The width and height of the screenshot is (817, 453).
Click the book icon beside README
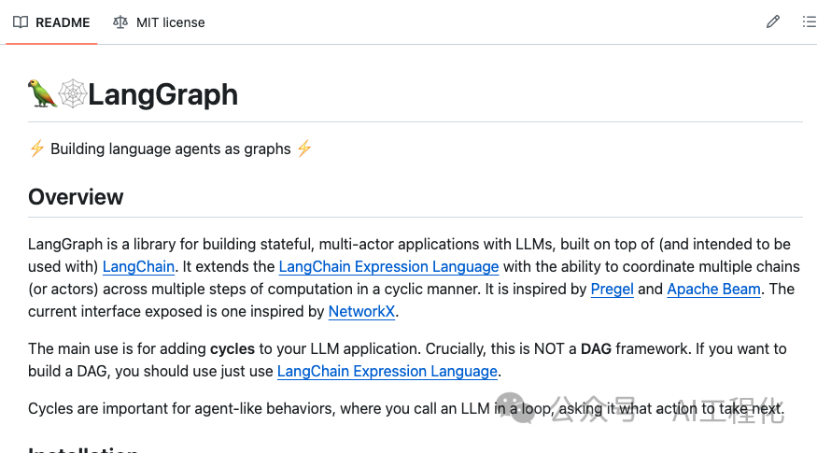coord(21,22)
